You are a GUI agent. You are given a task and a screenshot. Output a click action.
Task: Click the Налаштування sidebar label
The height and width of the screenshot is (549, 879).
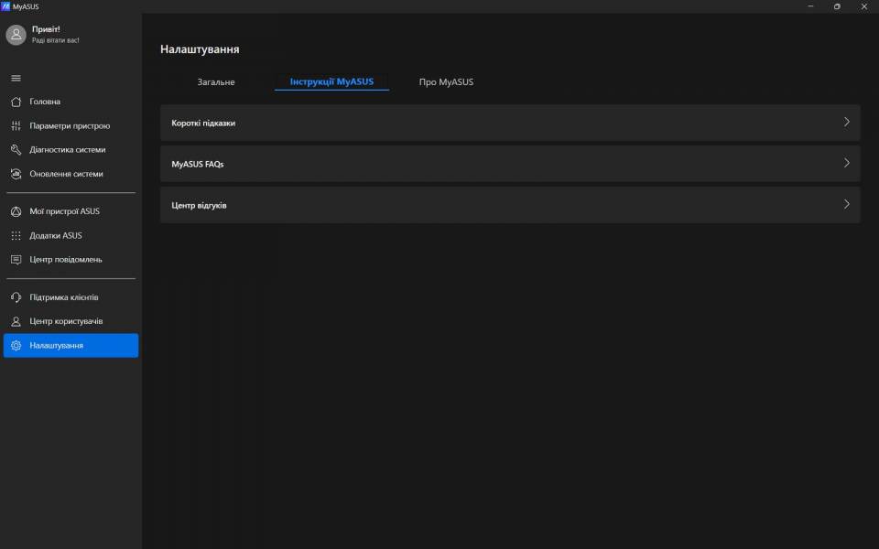[x=56, y=345]
